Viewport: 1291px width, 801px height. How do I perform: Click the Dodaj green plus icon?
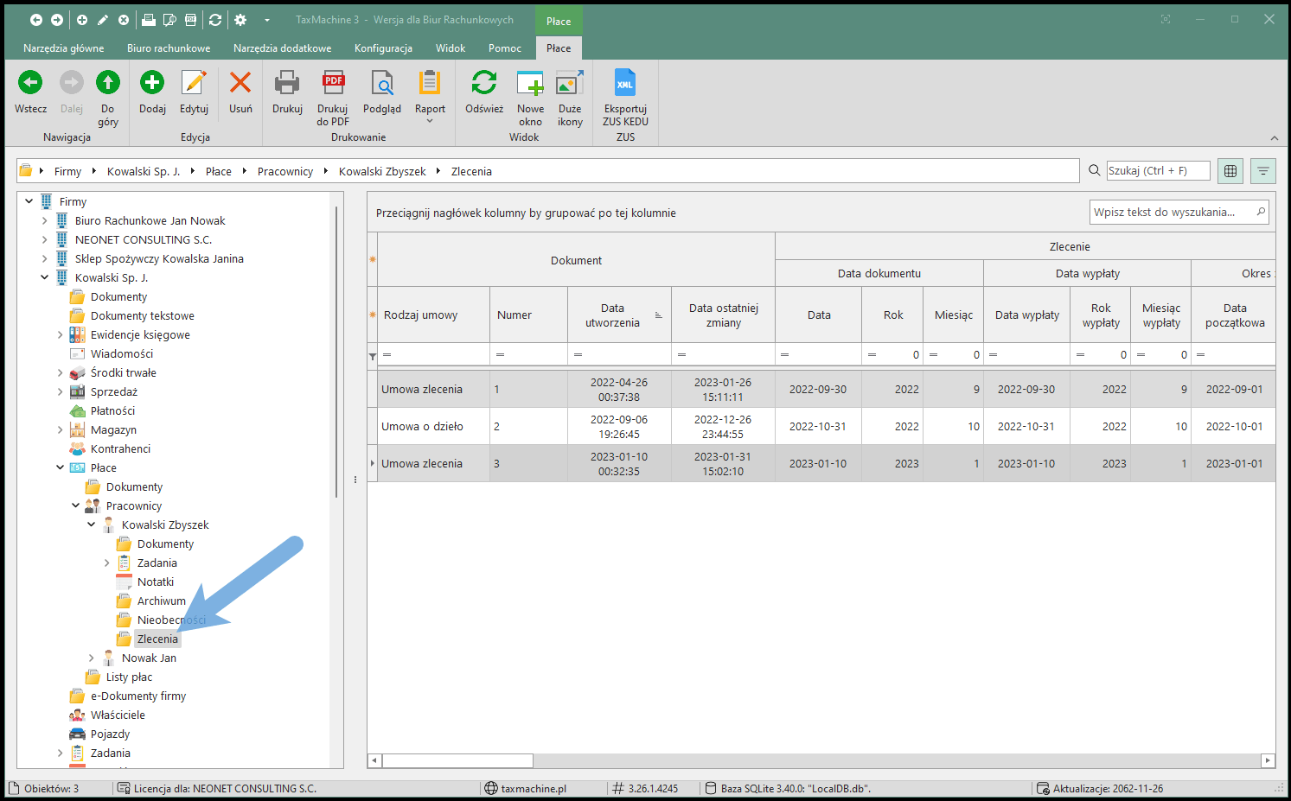coord(152,83)
